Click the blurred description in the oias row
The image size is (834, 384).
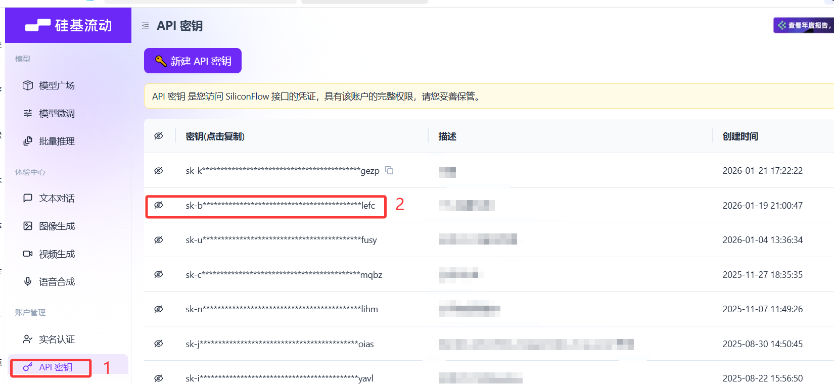(x=536, y=345)
